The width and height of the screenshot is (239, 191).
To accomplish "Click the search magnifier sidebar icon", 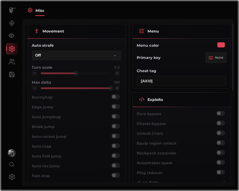I will coord(12,165).
